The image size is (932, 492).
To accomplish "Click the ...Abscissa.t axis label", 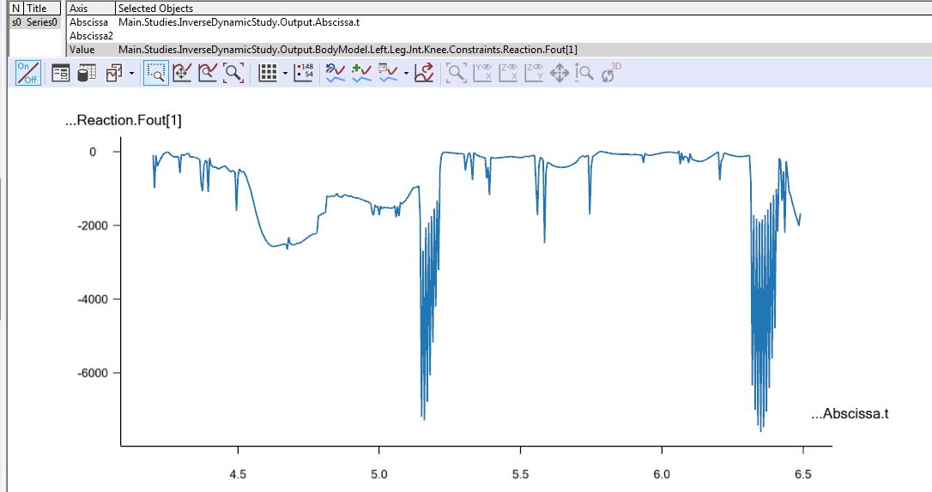I will [850, 414].
